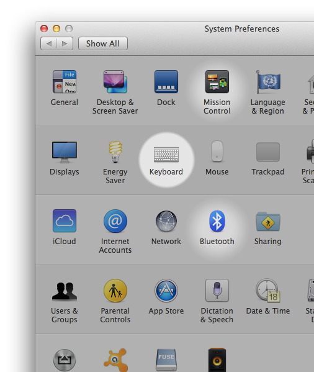Screen dimensions: 314x372
Task: Click the Show All button
Action: click(103, 43)
